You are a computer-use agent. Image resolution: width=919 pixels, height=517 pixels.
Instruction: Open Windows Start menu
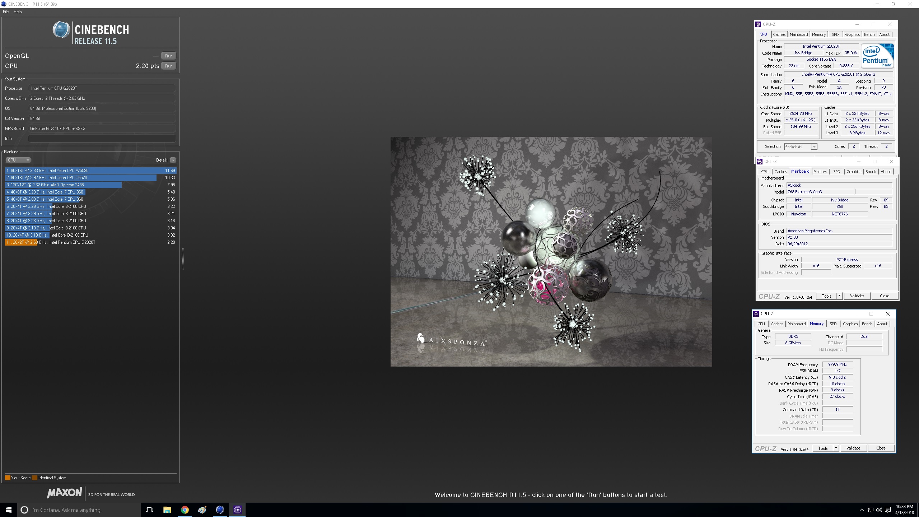[x=9, y=510]
